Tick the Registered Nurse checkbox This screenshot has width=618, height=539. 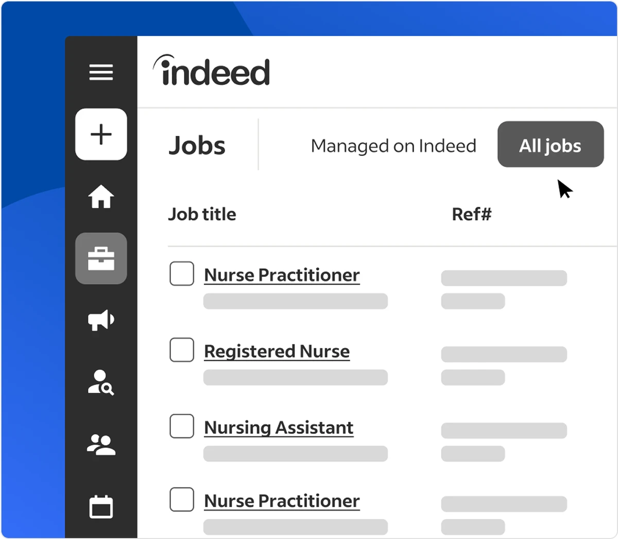pyautogui.click(x=182, y=350)
